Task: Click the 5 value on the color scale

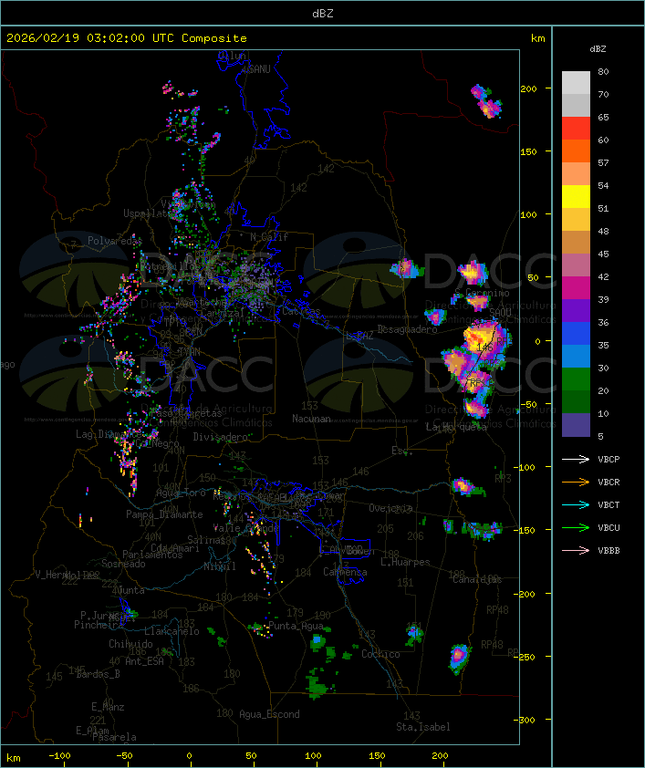Action: pos(600,436)
